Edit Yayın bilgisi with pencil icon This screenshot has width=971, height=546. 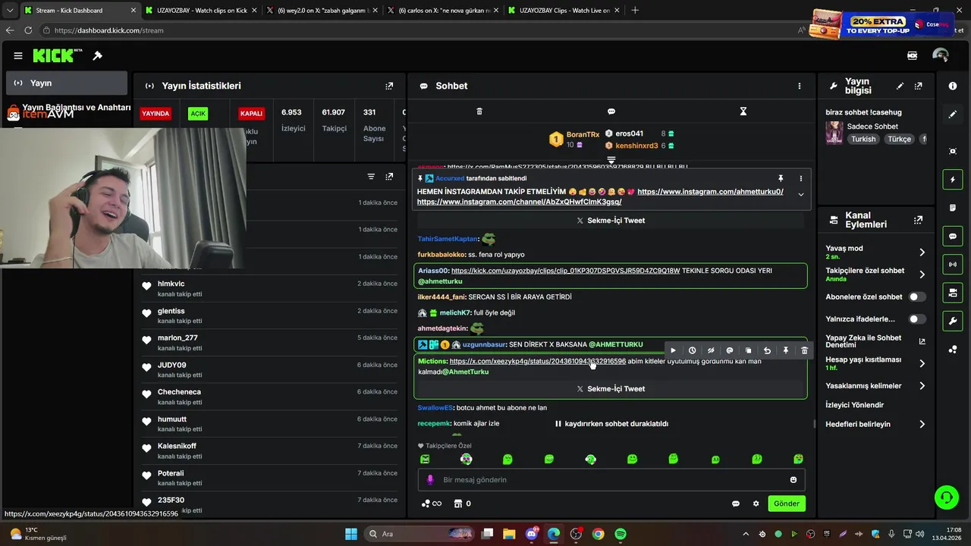(x=900, y=86)
